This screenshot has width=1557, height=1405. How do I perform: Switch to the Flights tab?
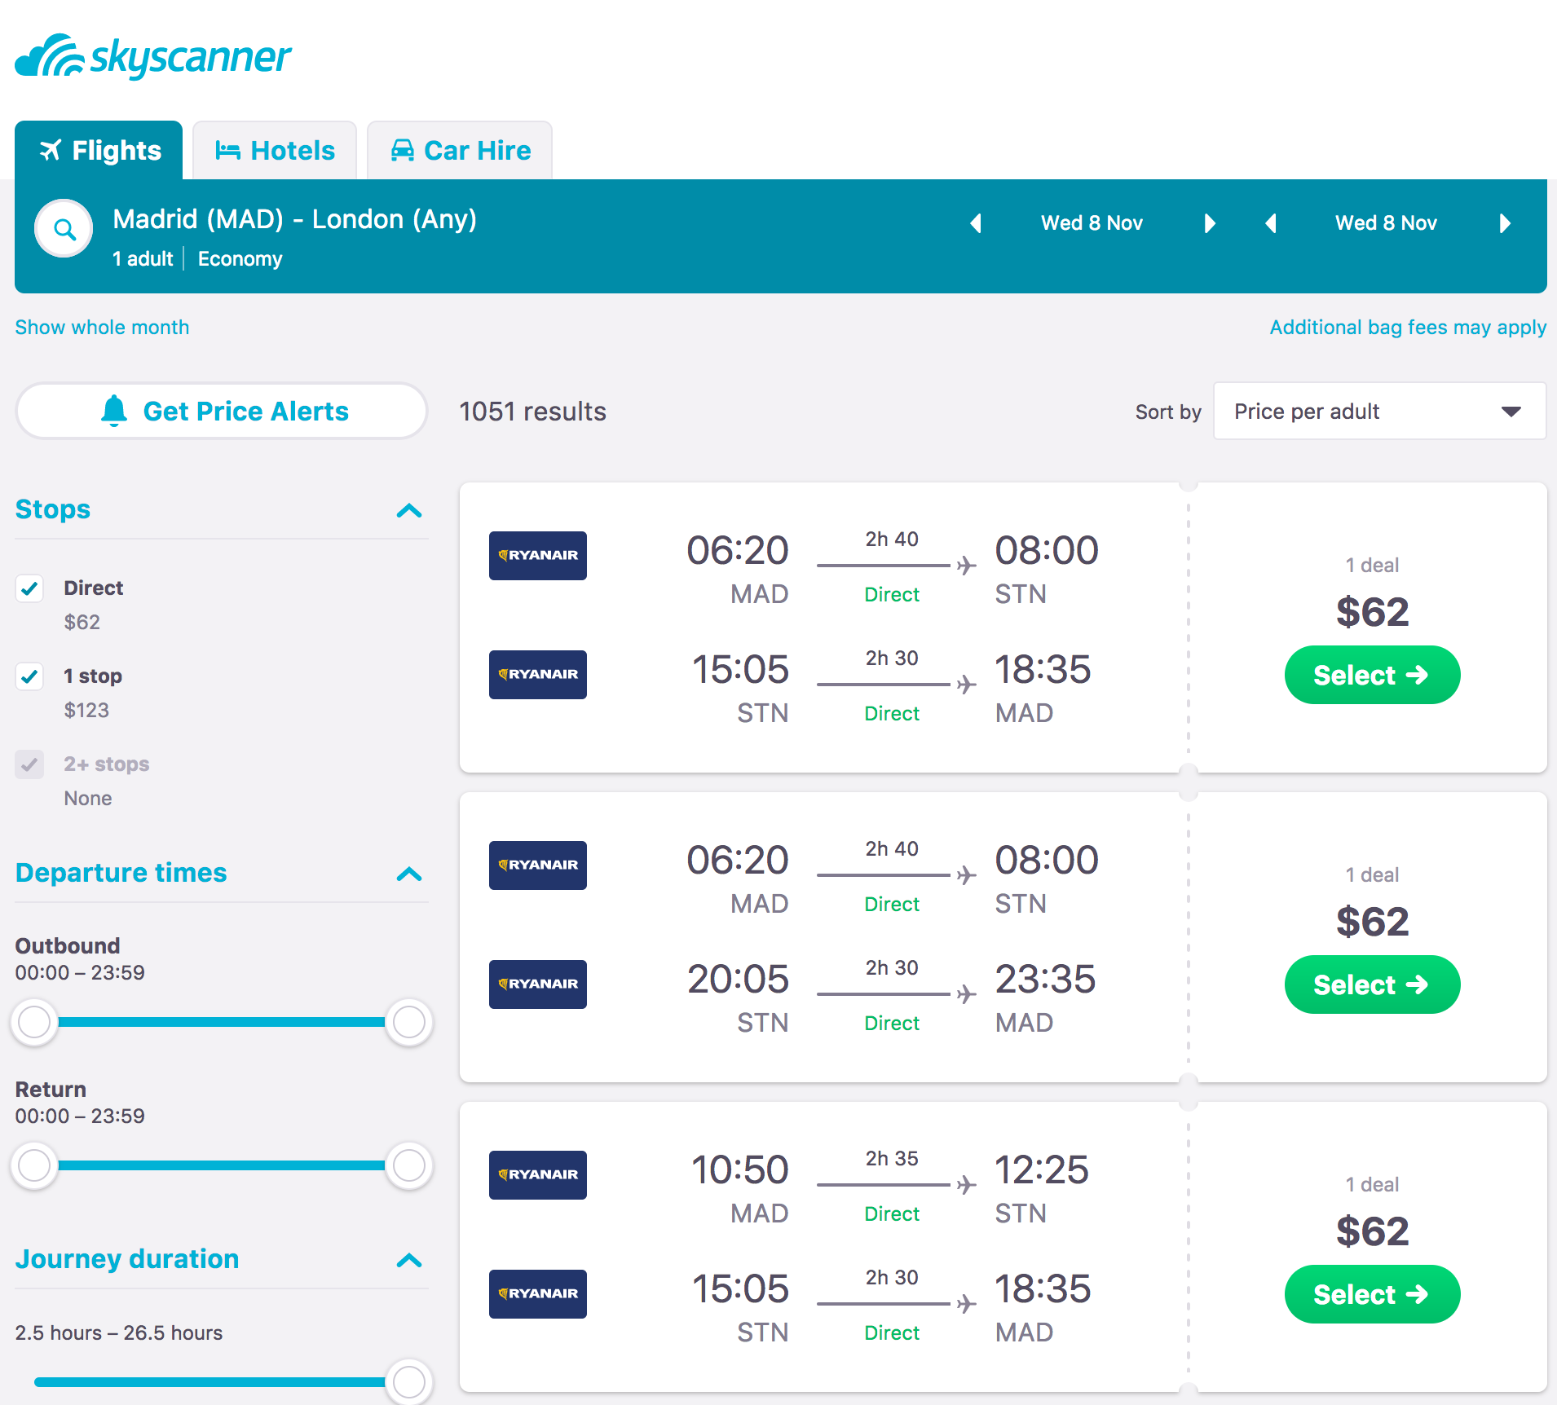[x=99, y=151]
